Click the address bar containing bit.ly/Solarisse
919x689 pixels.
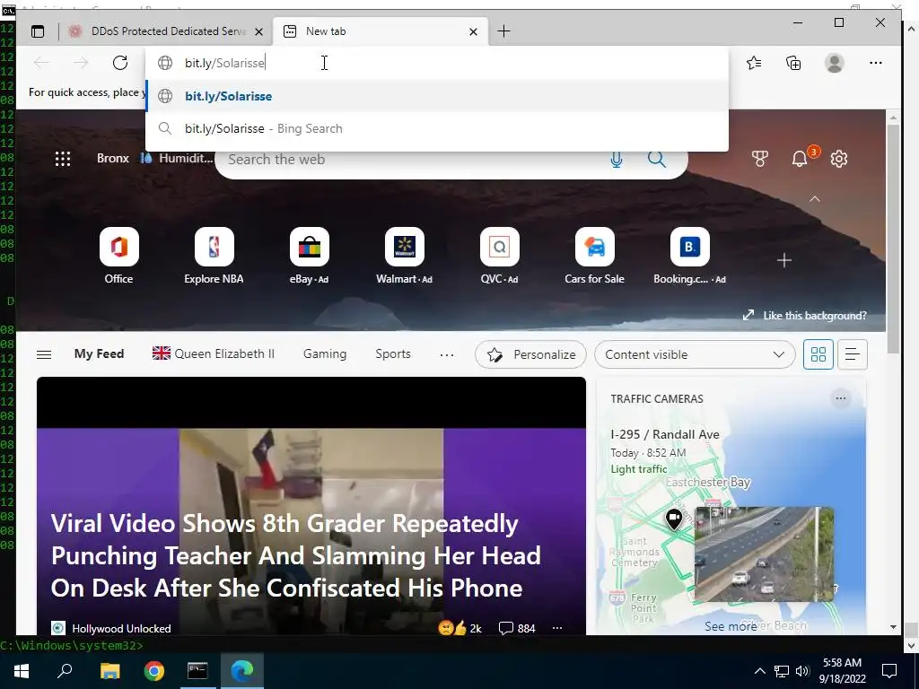click(x=437, y=63)
